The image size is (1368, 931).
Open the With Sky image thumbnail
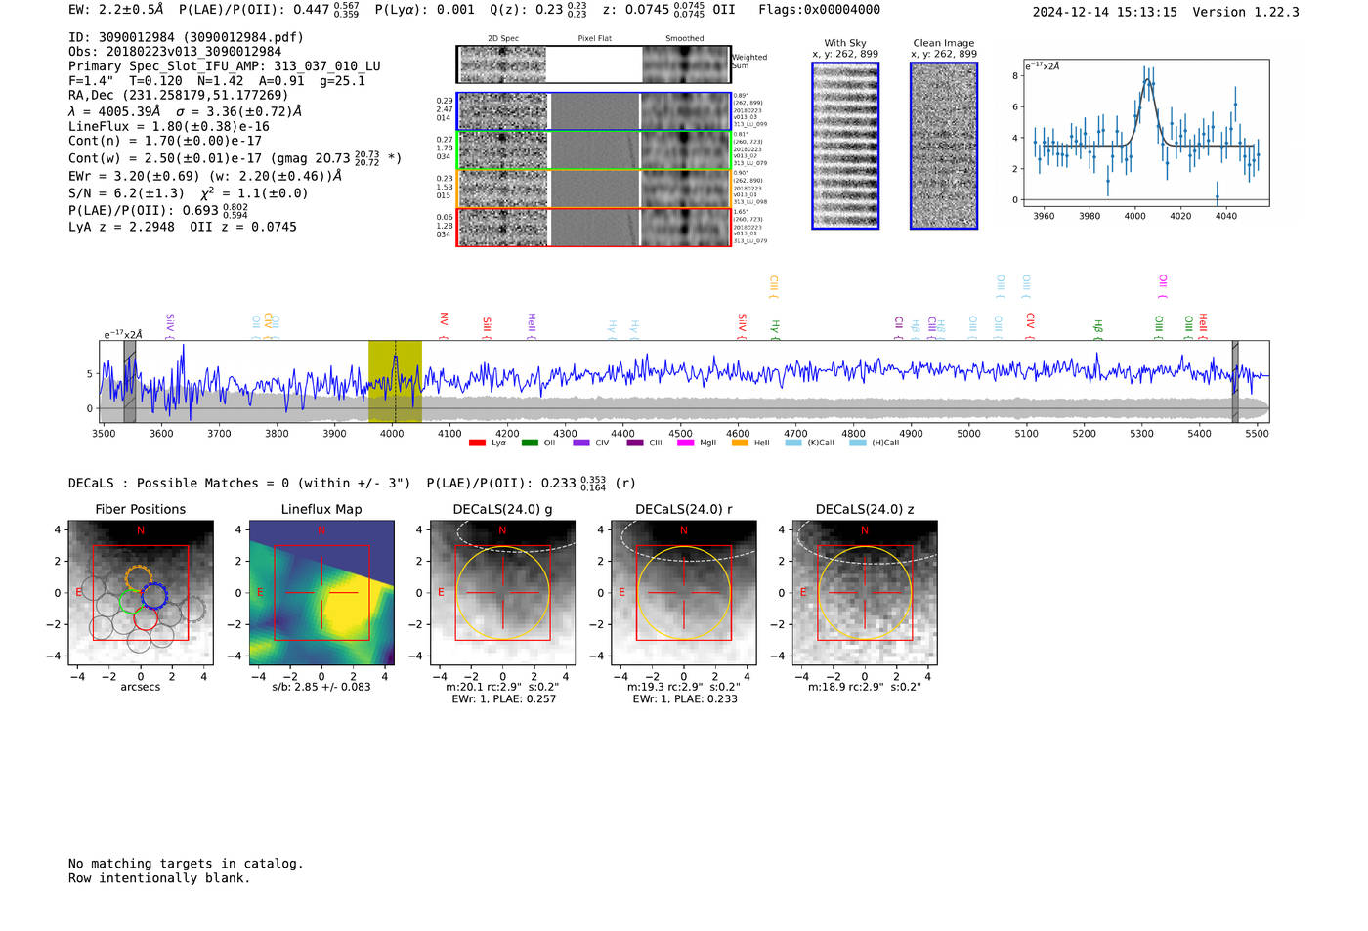(x=845, y=146)
